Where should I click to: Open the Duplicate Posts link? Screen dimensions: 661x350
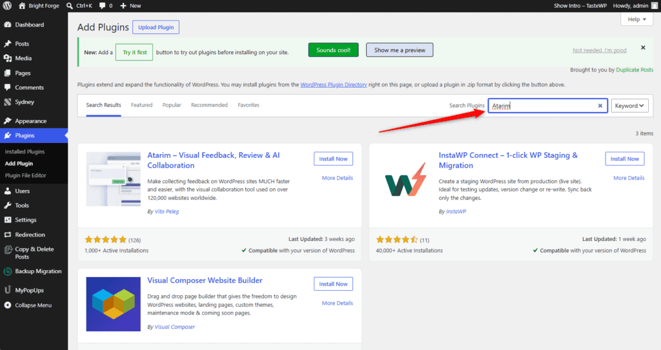635,70
